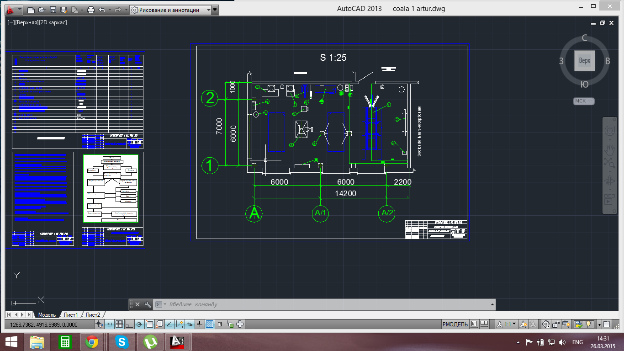Screen dimensions: 624x351
Task: Toggle Infer Constraints in status bar
Action: point(99,324)
